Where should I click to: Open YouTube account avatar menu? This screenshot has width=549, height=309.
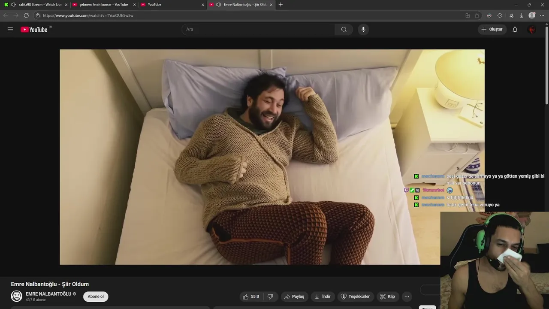point(532,29)
